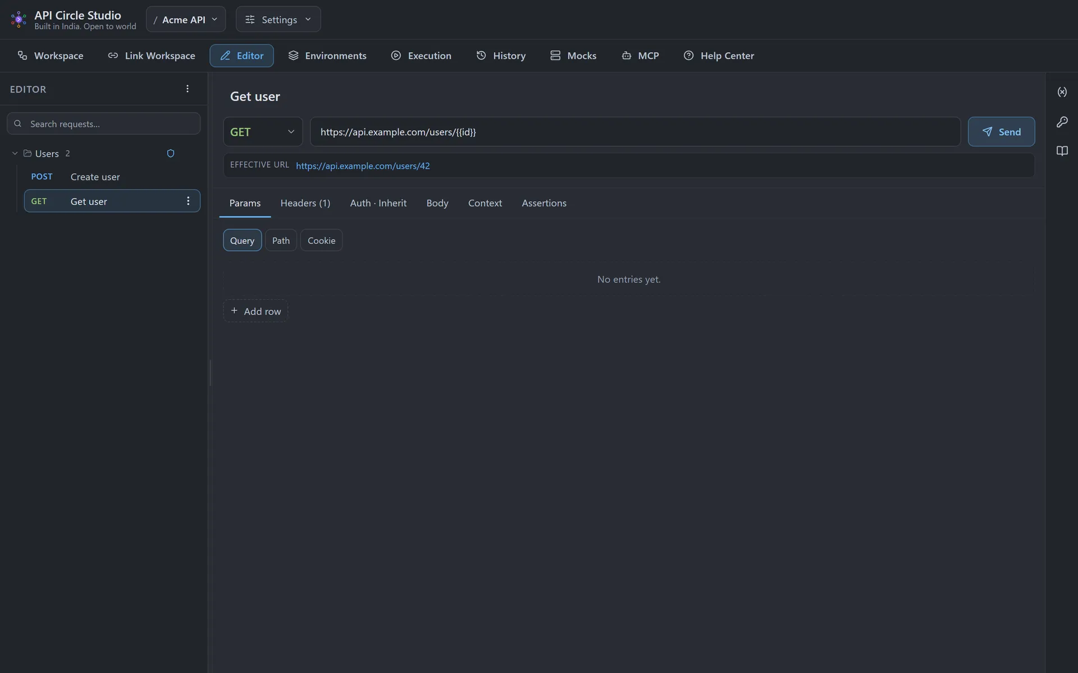The width and height of the screenshot is (1078, 673).
Task: Click the request URL input field
Action: coord(635,131)
